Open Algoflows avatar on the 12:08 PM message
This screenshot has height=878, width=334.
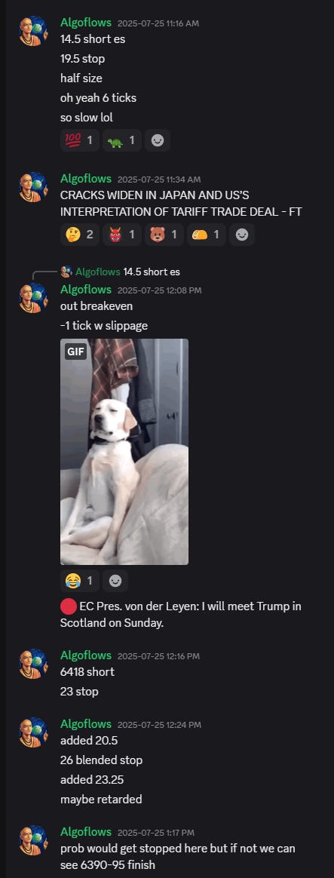34,298
